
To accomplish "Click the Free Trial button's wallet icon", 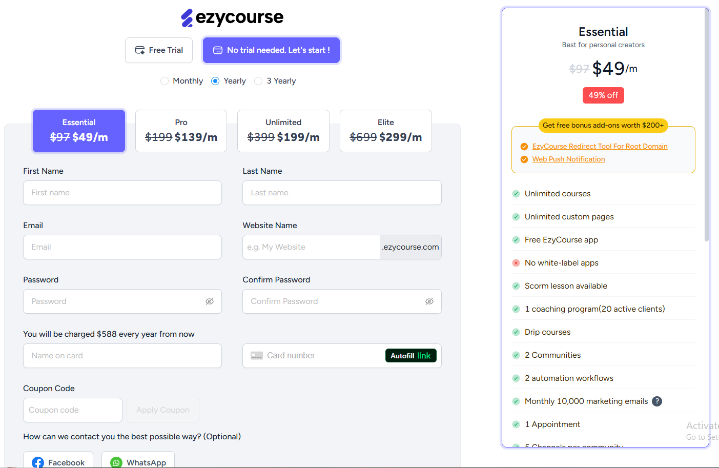I will (140, 50).
